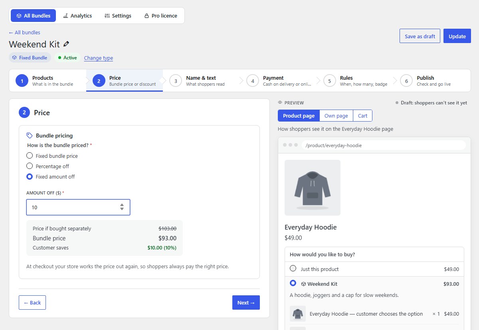Select the Fixed bundle price radio option

pos(30,156)
